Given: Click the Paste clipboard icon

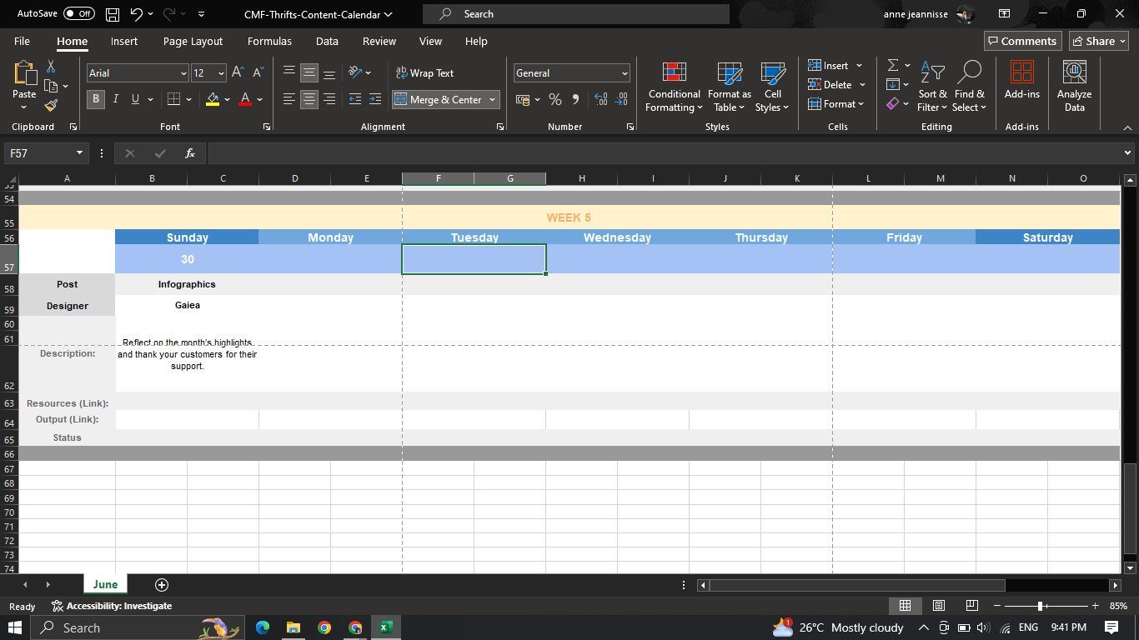Looking at the screenshot, I should pos(24,73).
